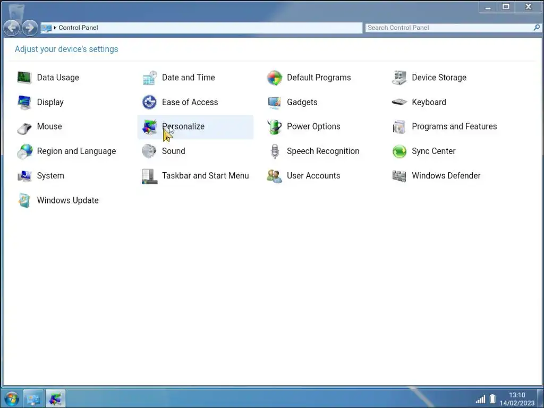544x408 pixels.
Task: Click the Personalize taskbar button
Action: click(x=55, y=399)
